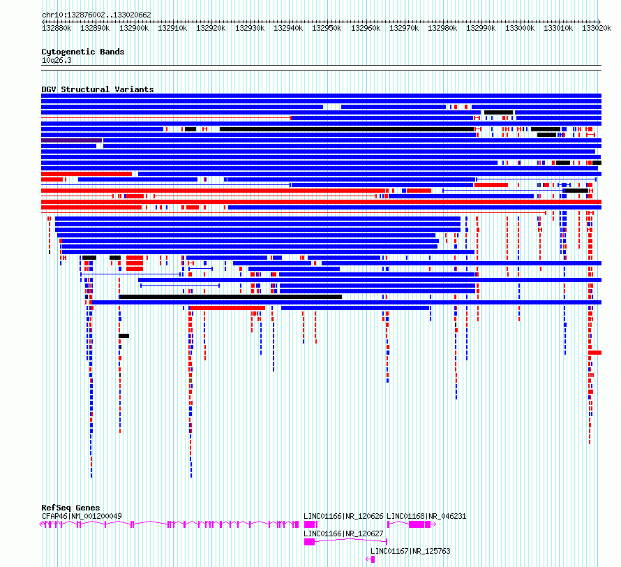
Task: Select the small brown variant mark
Action: point(190,381)
